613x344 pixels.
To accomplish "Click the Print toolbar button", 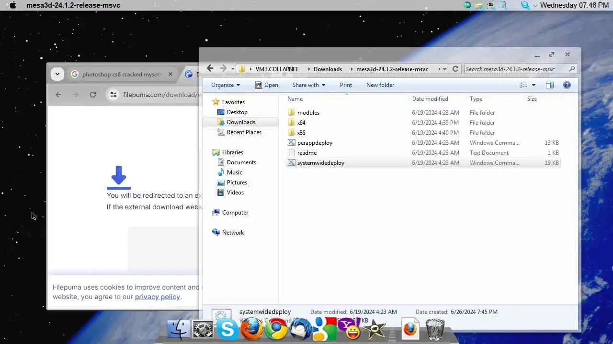I will click(x=346, y=85).
